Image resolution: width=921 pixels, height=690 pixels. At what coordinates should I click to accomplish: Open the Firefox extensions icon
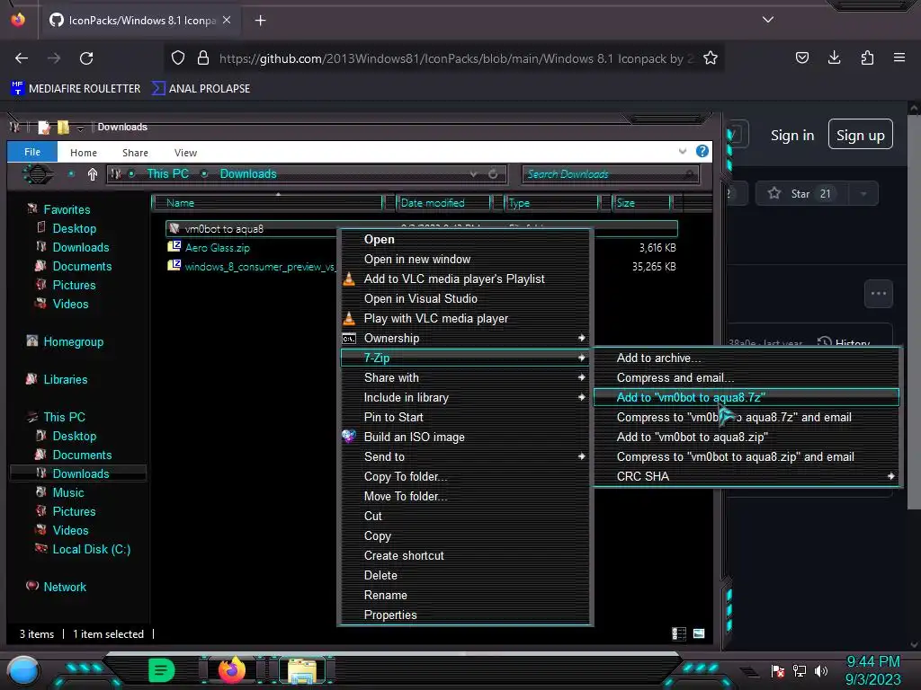(867, 57)
